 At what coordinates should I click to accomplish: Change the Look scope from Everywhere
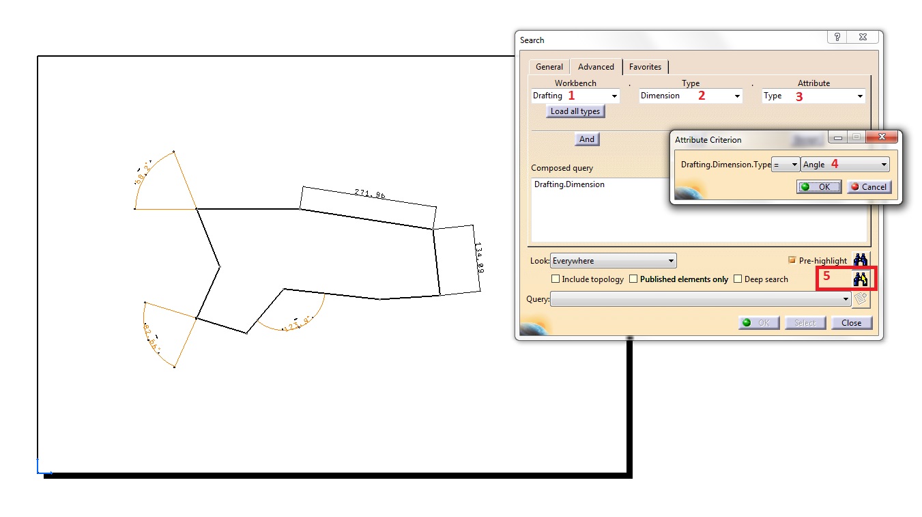[x=669, y=260]
